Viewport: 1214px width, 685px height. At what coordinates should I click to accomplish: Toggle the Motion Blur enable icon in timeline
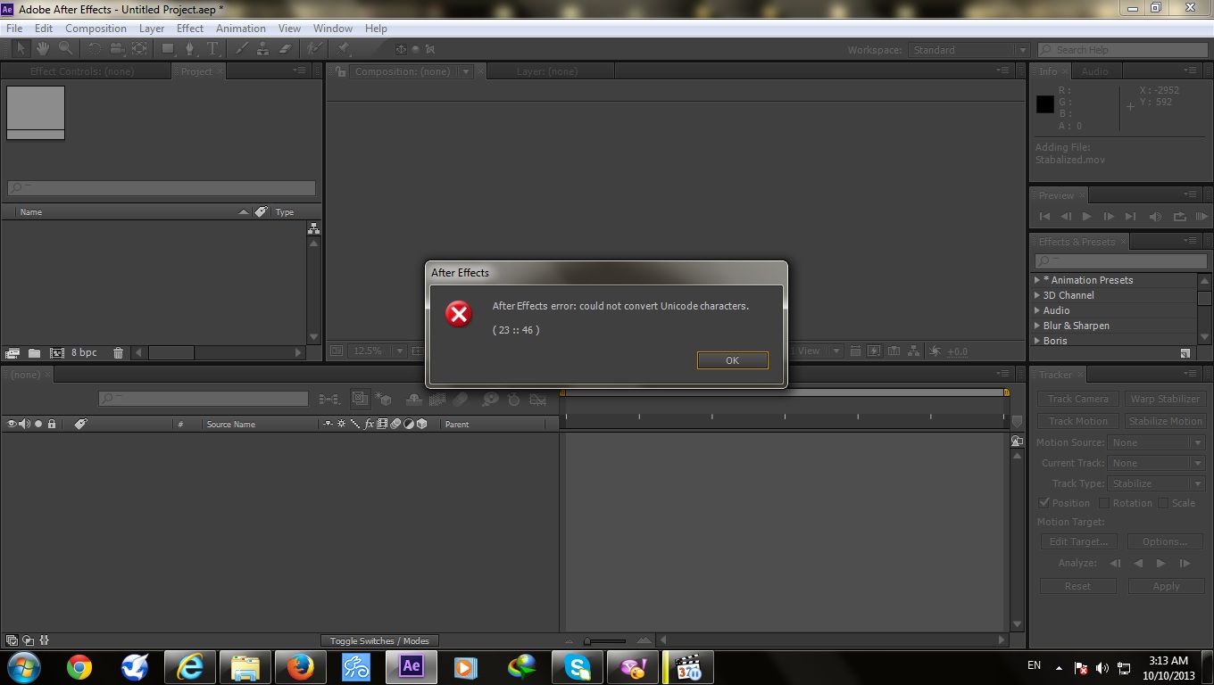pos(460,400)
